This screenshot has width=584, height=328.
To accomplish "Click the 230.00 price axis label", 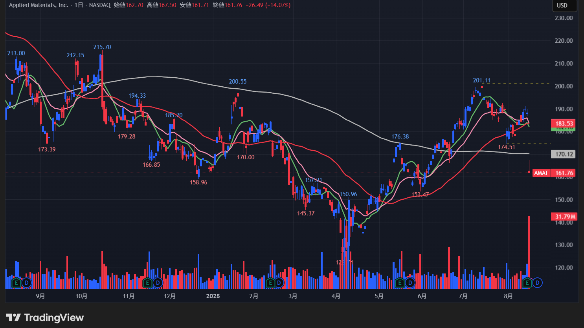I will point(564,18).
